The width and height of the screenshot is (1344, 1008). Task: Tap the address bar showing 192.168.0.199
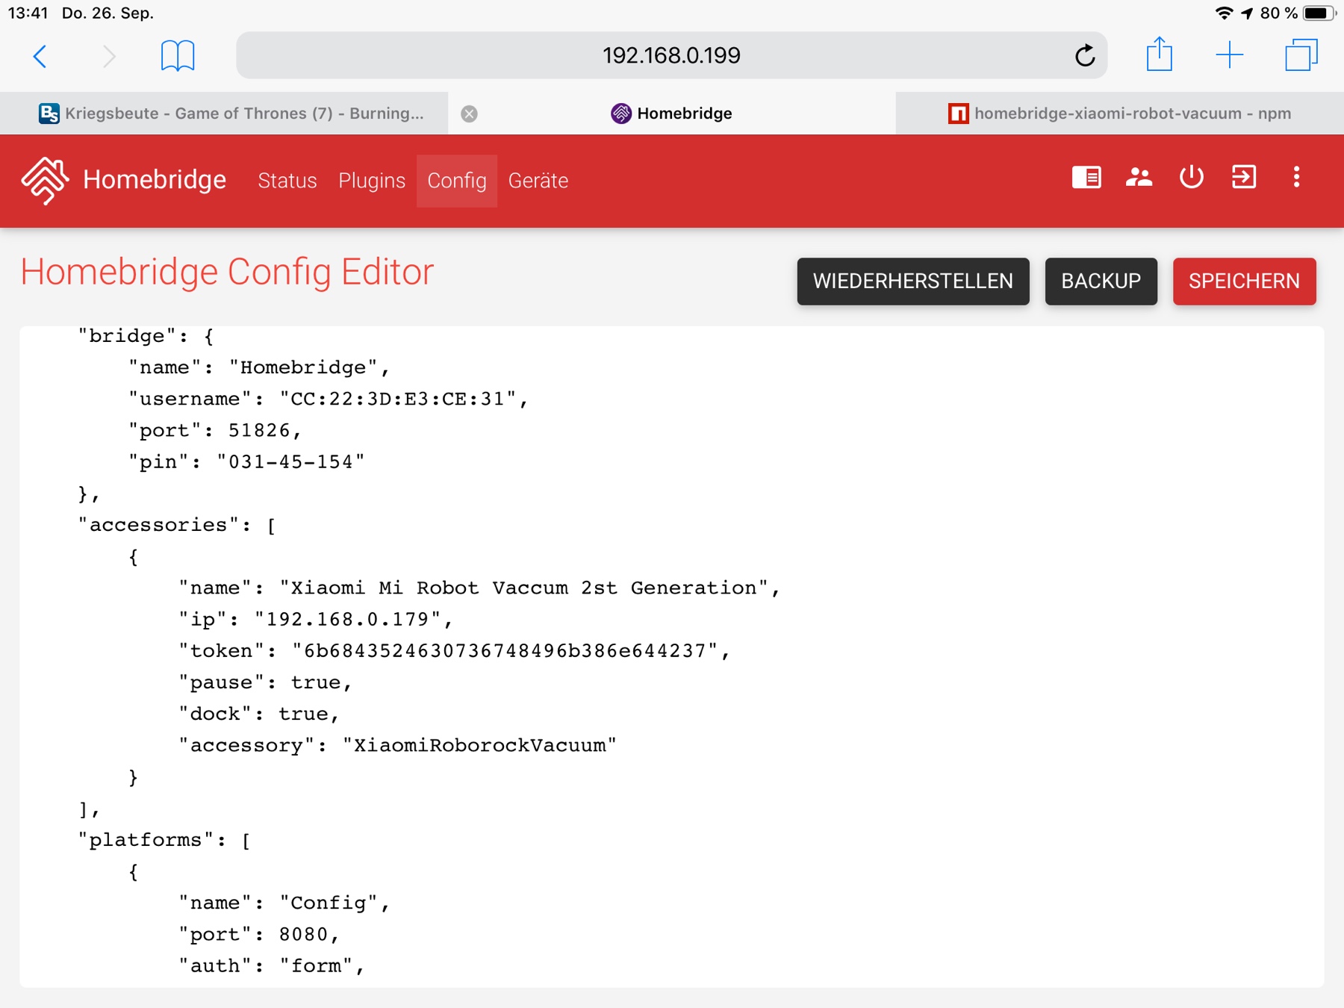pyautogui.click(x=671, y=56)
